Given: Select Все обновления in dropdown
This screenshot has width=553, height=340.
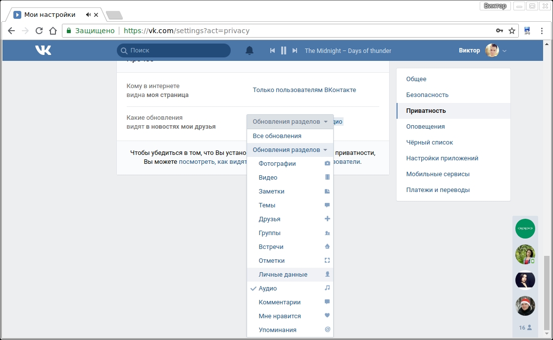Looking at the screenshot, I should [x=290, y=136].
